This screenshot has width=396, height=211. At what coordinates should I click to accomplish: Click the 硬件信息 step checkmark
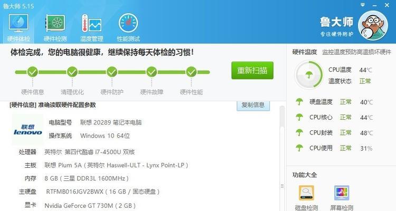coord(33,72)
